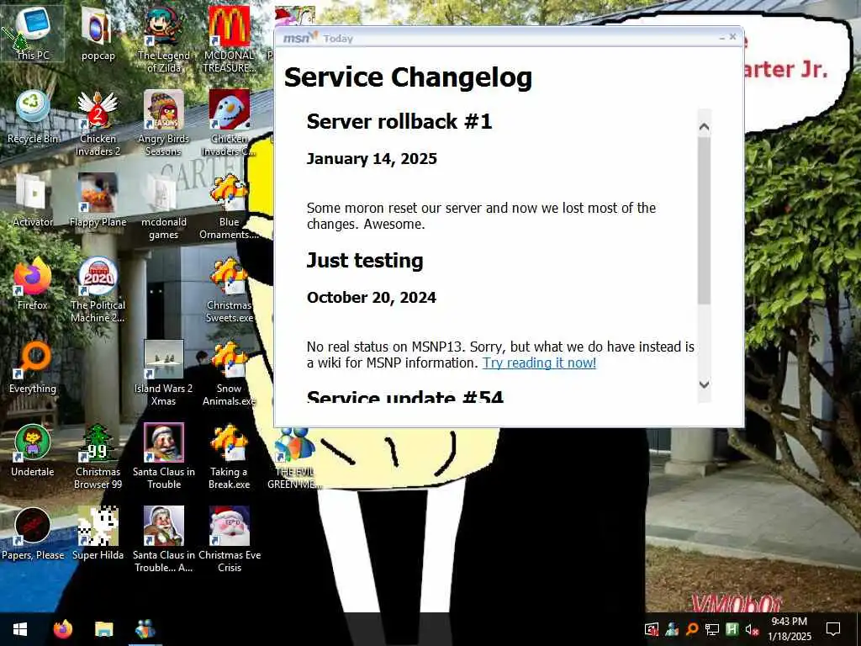The image size is (861, 646).
Task: Click the changelog scroll down arrow
Action: [x=705, y=384]
